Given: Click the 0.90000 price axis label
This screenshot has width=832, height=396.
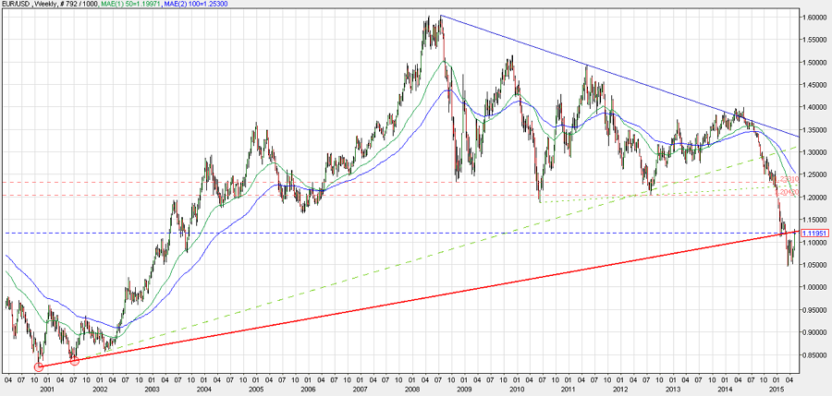Looking at the screenshot, I should coord(814,333).
